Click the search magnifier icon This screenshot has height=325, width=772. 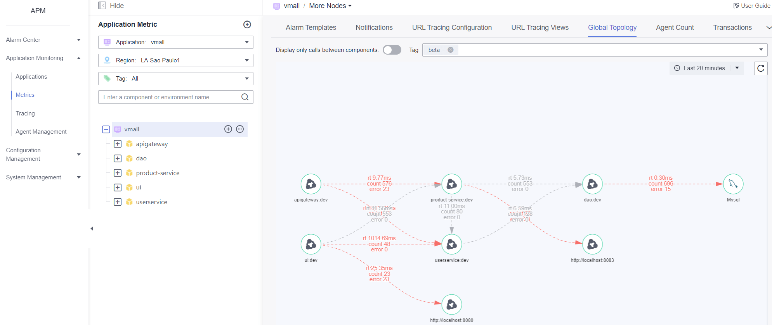[x=245, y=97]
